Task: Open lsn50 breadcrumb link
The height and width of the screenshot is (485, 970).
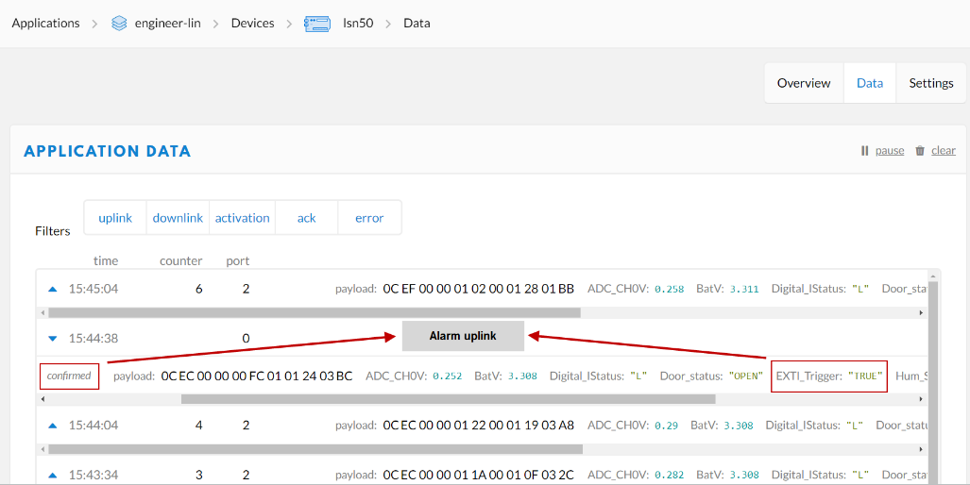Action: pos(358,24)
